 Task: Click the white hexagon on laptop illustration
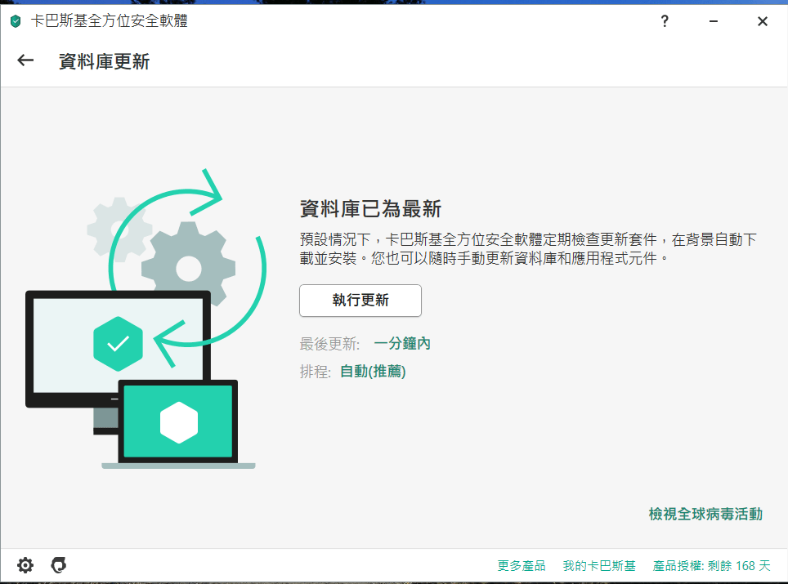(x=178, y=421)
